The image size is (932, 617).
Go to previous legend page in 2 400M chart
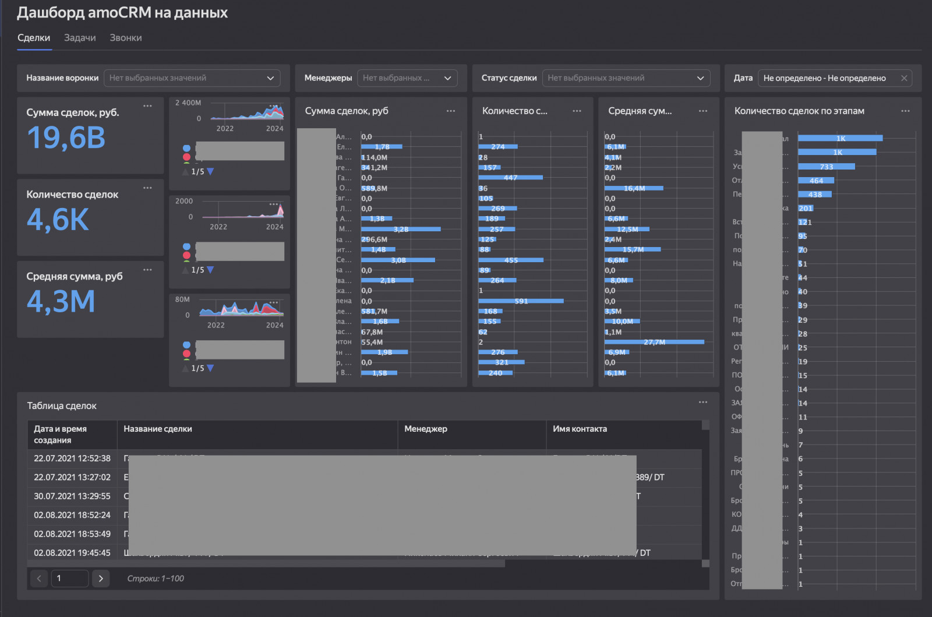click(x=185, y=171)
